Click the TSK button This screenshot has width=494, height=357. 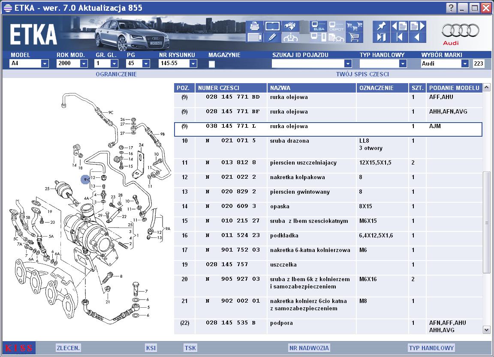190,348
